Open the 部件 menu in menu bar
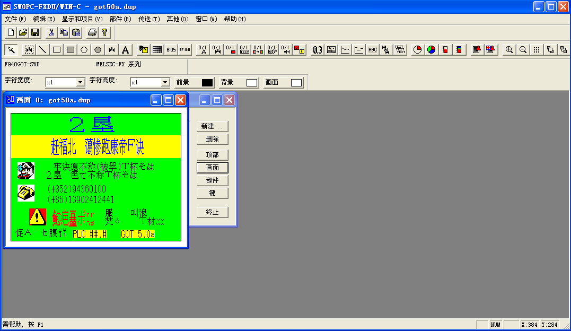The height and width of the screenshot is (331, 571). (120, 19)
